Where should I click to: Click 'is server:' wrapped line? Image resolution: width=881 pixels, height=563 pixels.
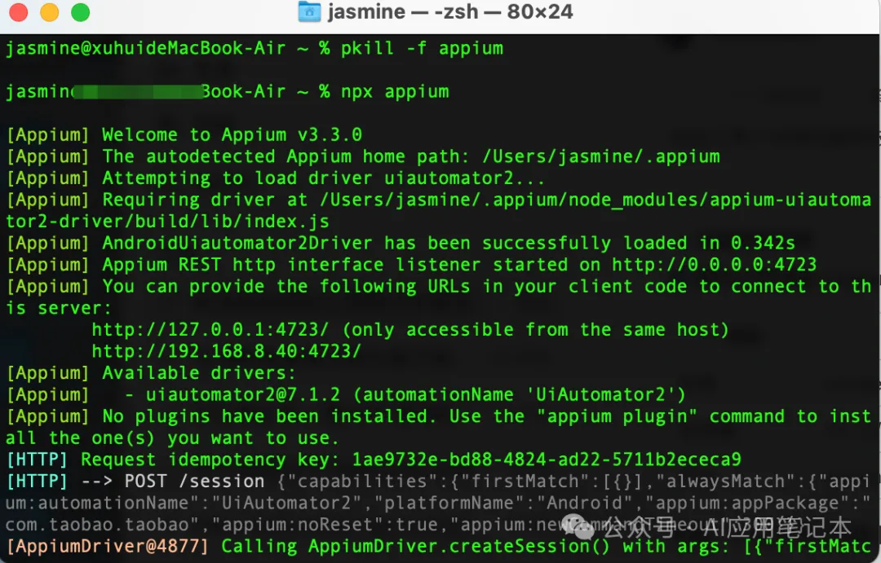59,308
